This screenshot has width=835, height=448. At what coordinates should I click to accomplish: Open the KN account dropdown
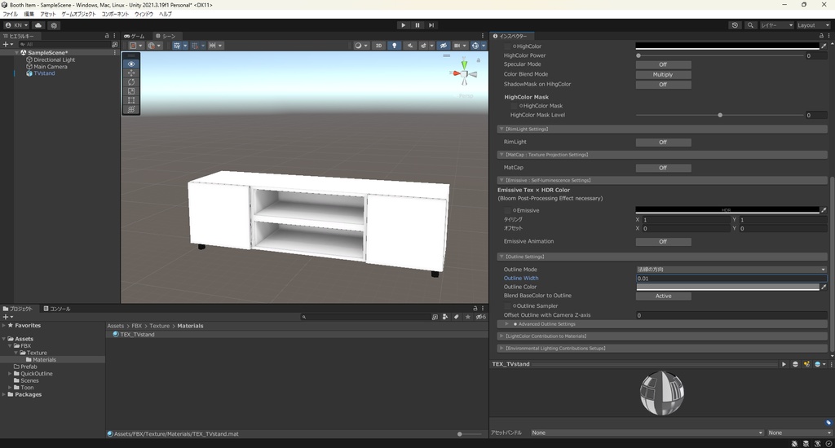pyautogui.click(x=16, y=25)
